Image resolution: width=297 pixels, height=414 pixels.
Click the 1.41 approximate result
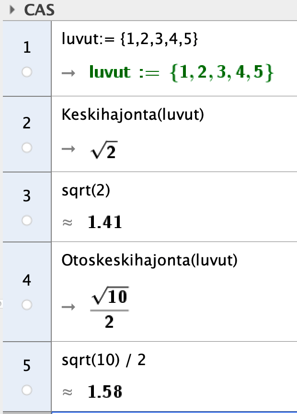tap(104, 222)
